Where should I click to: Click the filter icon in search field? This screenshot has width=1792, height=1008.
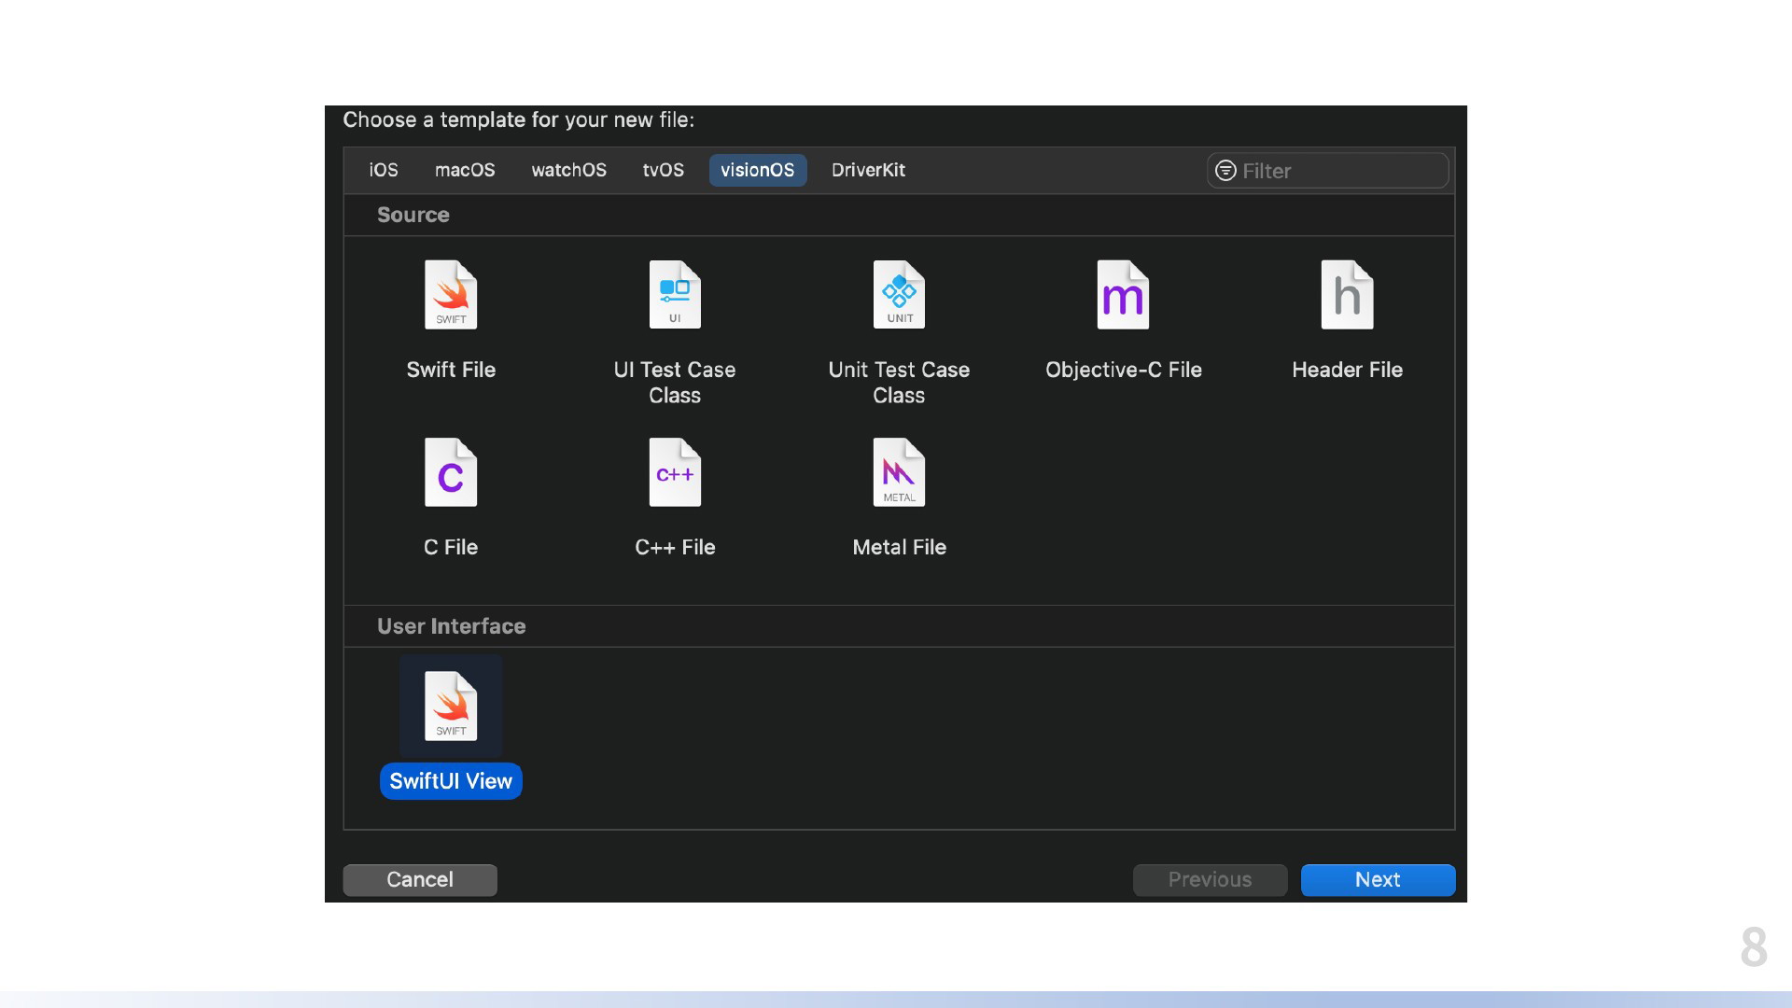(1225, 171)
